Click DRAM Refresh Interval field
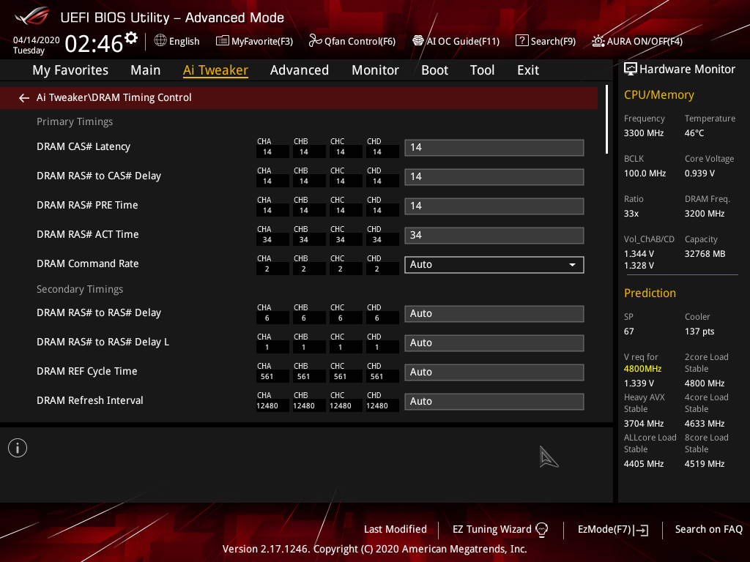The height and width of the screenshot is (562, 750). [x=494, y=402]
